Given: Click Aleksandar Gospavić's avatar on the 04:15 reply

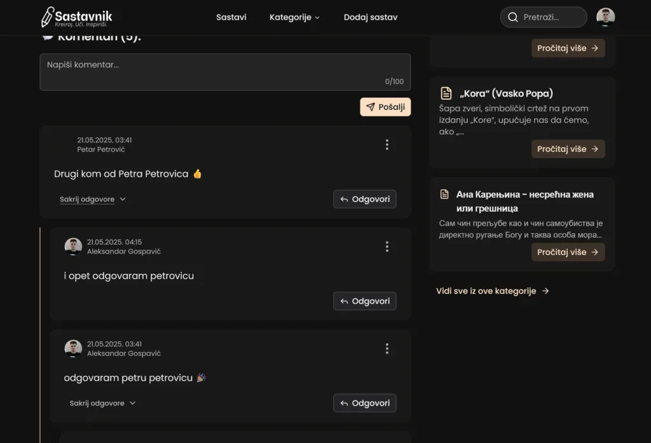Looking at the screenshot, I should click(73, 247).
